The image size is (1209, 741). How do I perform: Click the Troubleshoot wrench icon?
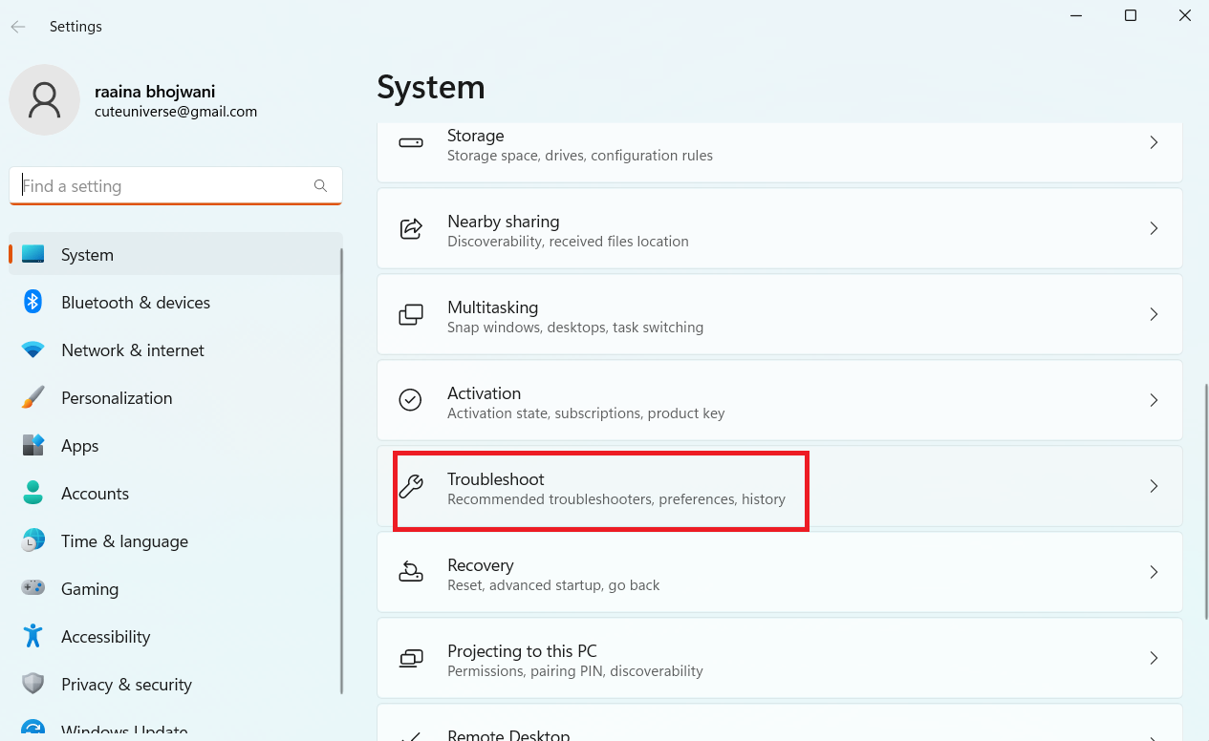click(x=411, y=487)
